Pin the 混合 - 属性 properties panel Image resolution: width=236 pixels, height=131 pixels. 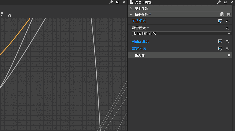[x=219, y=2]
